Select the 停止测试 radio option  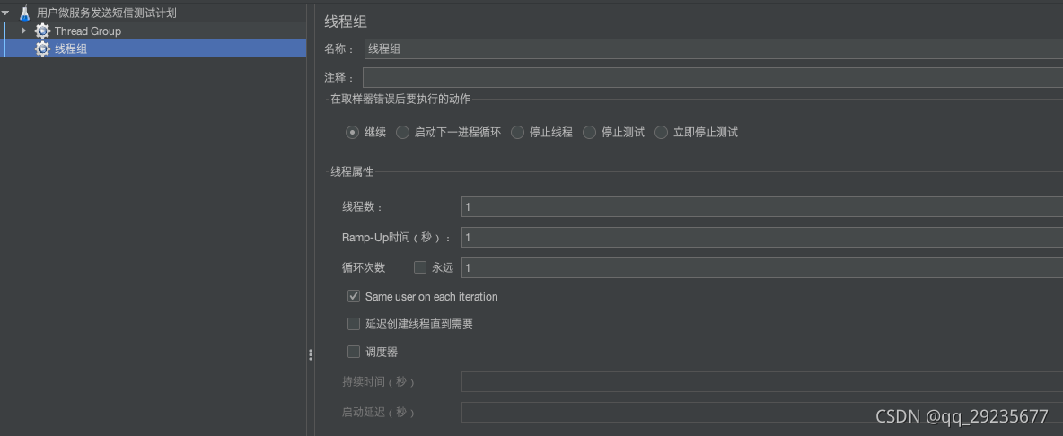pyautogui.click(x=589, y=133)
